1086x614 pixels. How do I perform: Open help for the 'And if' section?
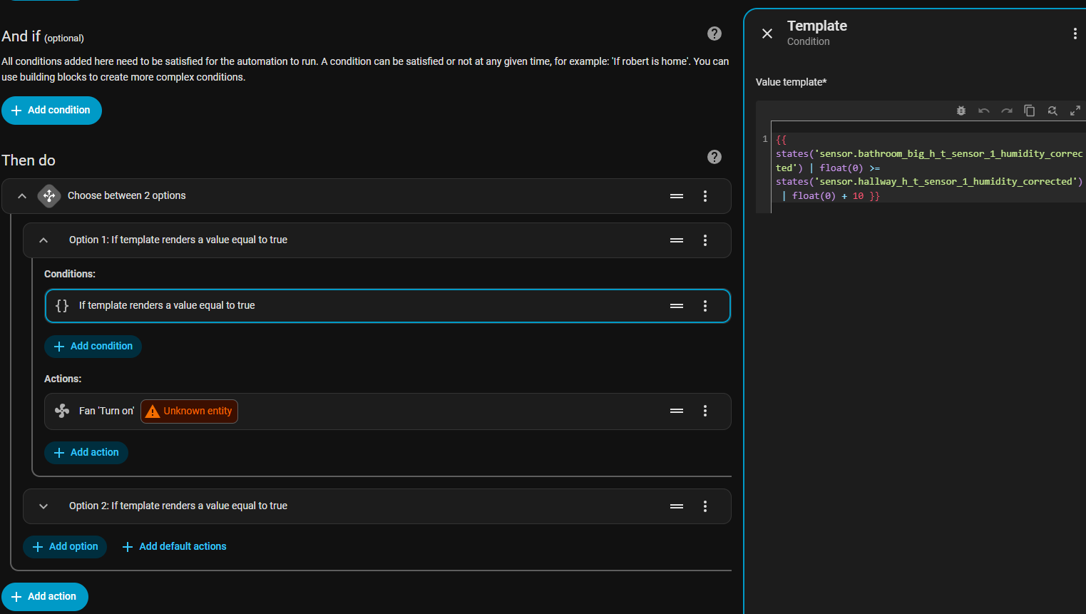(714, 34)
